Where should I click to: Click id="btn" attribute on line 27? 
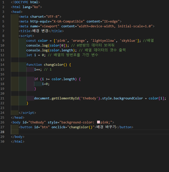coord(42,127)
